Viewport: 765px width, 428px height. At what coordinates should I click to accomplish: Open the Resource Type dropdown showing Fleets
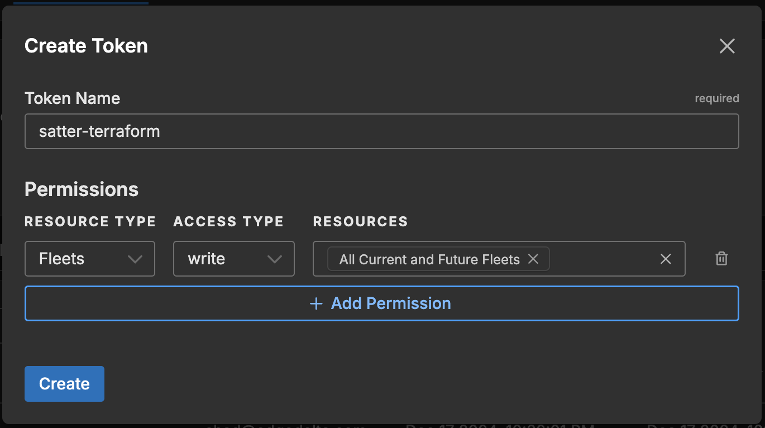coord(89,259)
